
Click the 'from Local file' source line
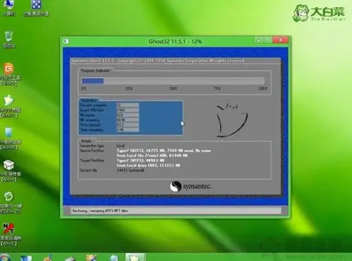coord(152,156)
